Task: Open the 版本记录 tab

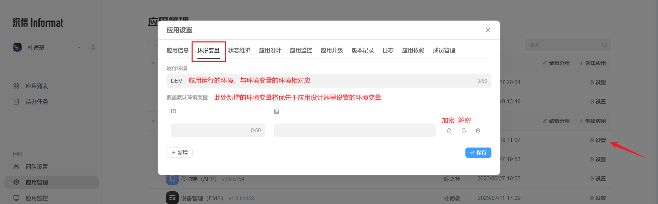Action: coord(363,50)
